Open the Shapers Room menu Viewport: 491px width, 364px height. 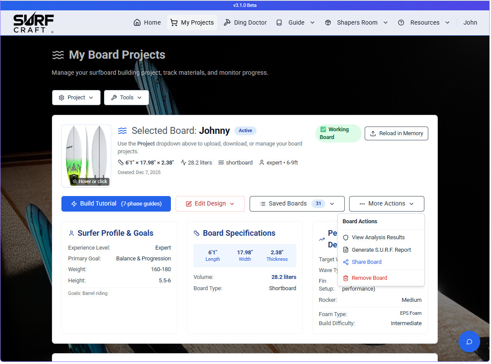pyautogui.click(x=356, y=22)
